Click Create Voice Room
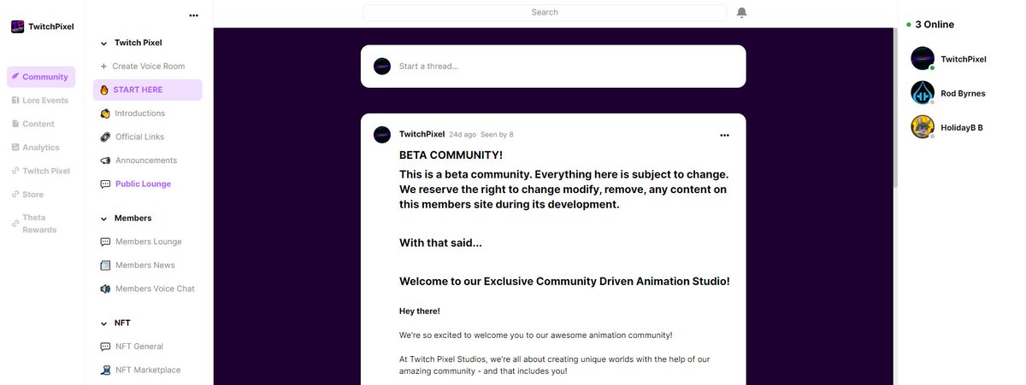Viewport: 1026px width, 385px height. (x=148, y=66)
